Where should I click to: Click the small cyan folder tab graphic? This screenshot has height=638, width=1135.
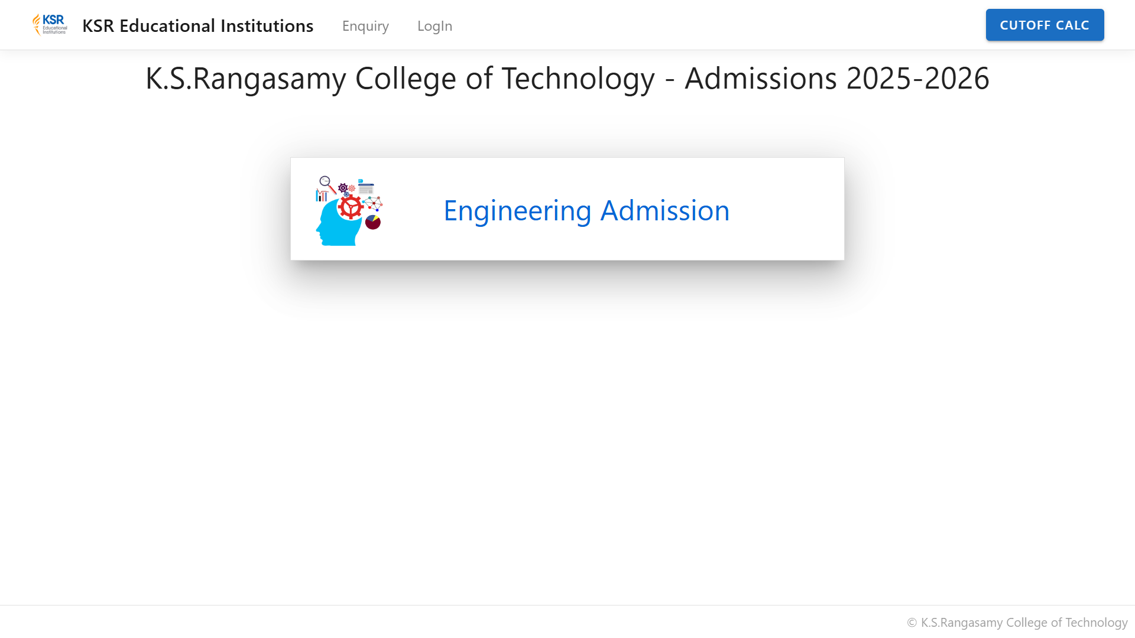click(361, 181)
